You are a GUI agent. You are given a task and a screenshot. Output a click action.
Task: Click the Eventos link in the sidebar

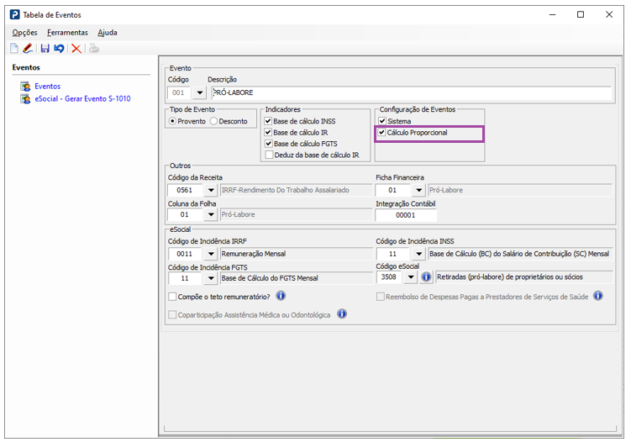click(47, 87)
